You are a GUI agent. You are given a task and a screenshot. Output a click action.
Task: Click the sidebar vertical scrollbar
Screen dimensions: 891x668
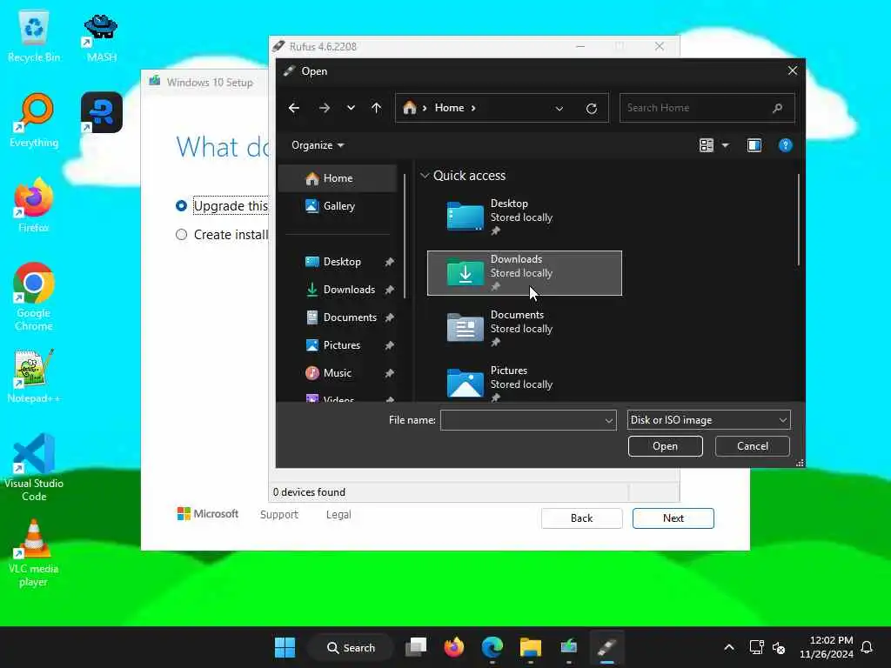tap(405, 236)
